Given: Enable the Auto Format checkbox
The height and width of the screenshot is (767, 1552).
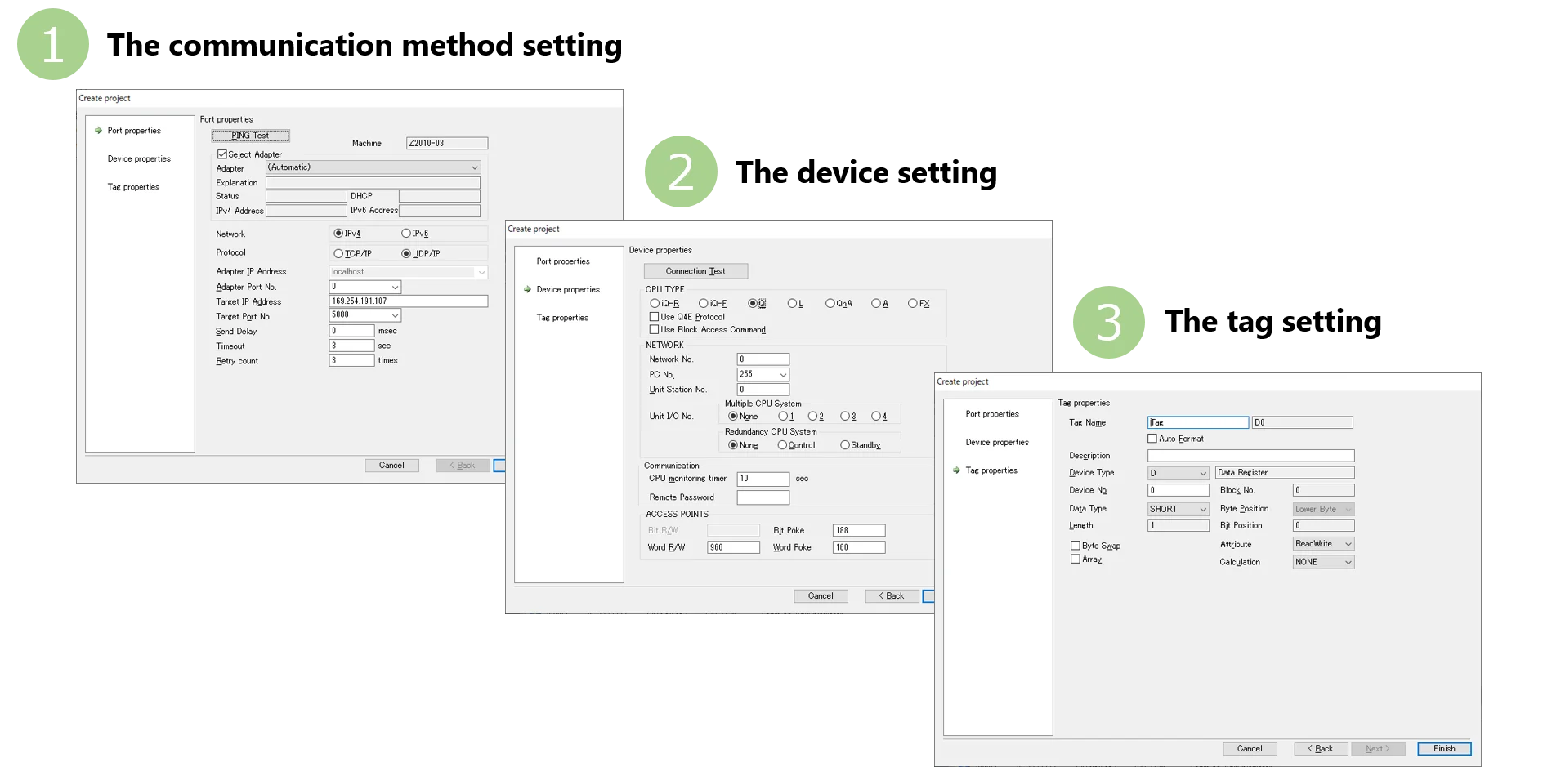Looking at the screenshot, I should tap(1152, 439).
